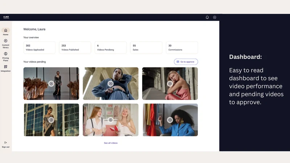Open the 6 Videos Pending card
290x163 pixels.
click(x=111, y=47)
